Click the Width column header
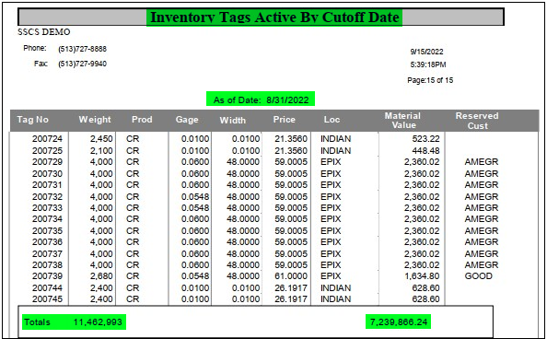 click(233, 120)
